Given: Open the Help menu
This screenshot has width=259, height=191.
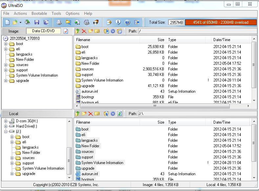Looking at the screenshot, I should click(x=88, y=13).
